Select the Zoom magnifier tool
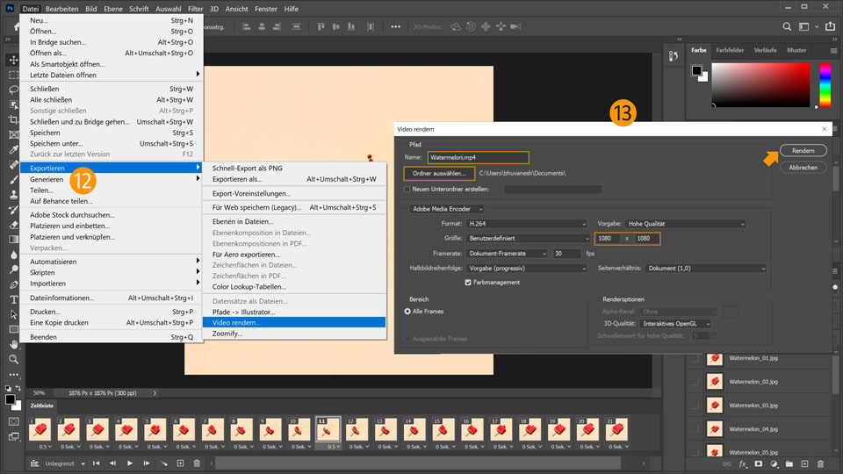The height and width of the screenshot is (474, 843). click(13, 359)
